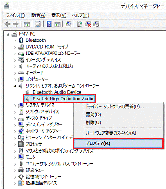Click the DVD/CD-ROM ドライブ drive icon

point(21,47)
